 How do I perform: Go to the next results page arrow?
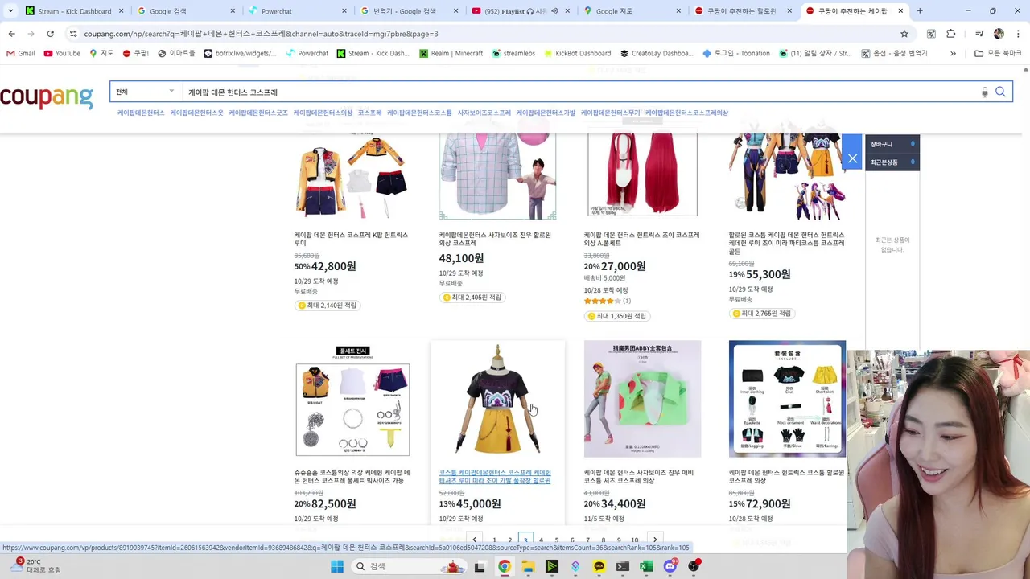point(655,540)
